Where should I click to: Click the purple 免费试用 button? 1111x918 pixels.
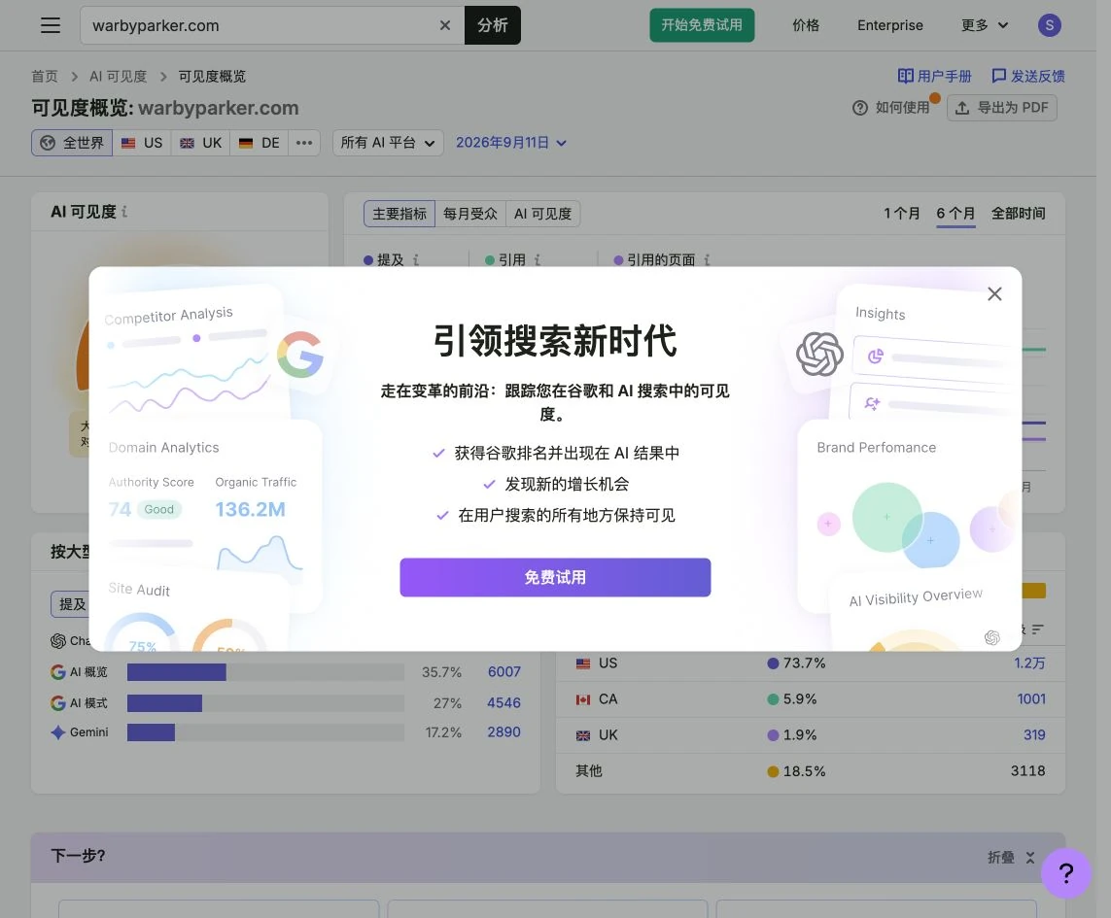click(x=555, y=577)
